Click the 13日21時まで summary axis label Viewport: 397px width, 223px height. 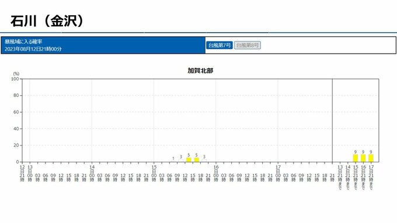(x=340, y=177)
